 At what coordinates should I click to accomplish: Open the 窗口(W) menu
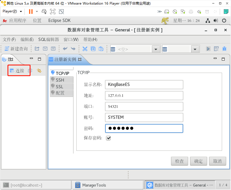[71, 39]
